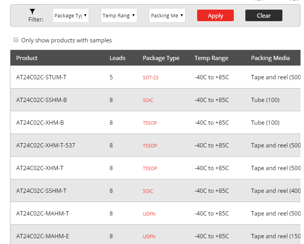The width and height of the screenshot is (304, 244).
Task: Open UDFN package link for AT24C02C-MAHM-E
Action: (149, 236)
